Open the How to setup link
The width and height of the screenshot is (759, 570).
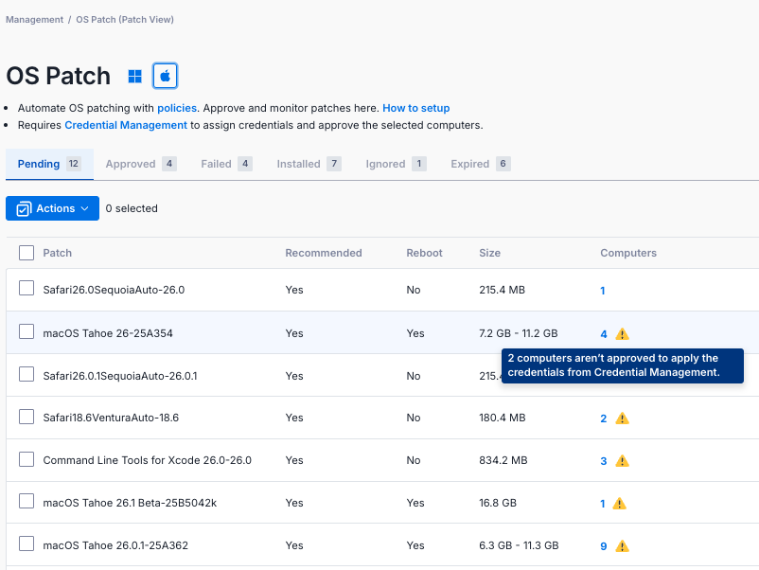pyautogui.click(x=415, y=108)
